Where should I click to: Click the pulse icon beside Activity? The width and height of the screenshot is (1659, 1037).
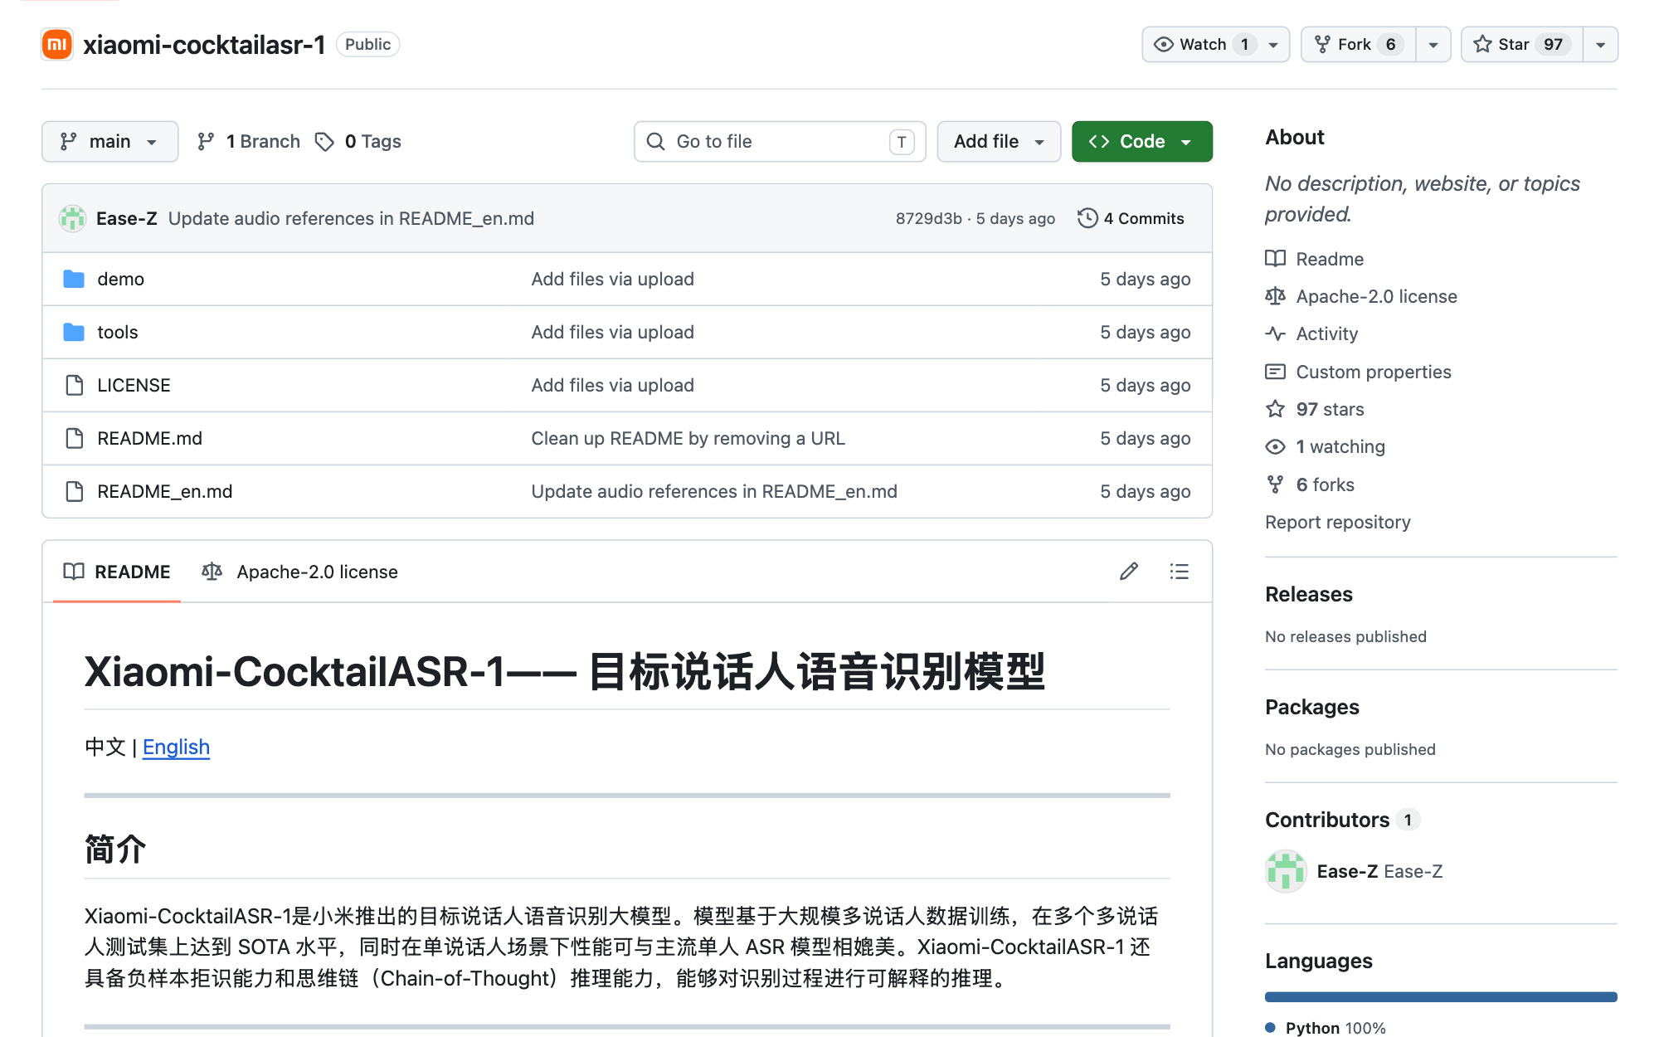click(1275, 333)
